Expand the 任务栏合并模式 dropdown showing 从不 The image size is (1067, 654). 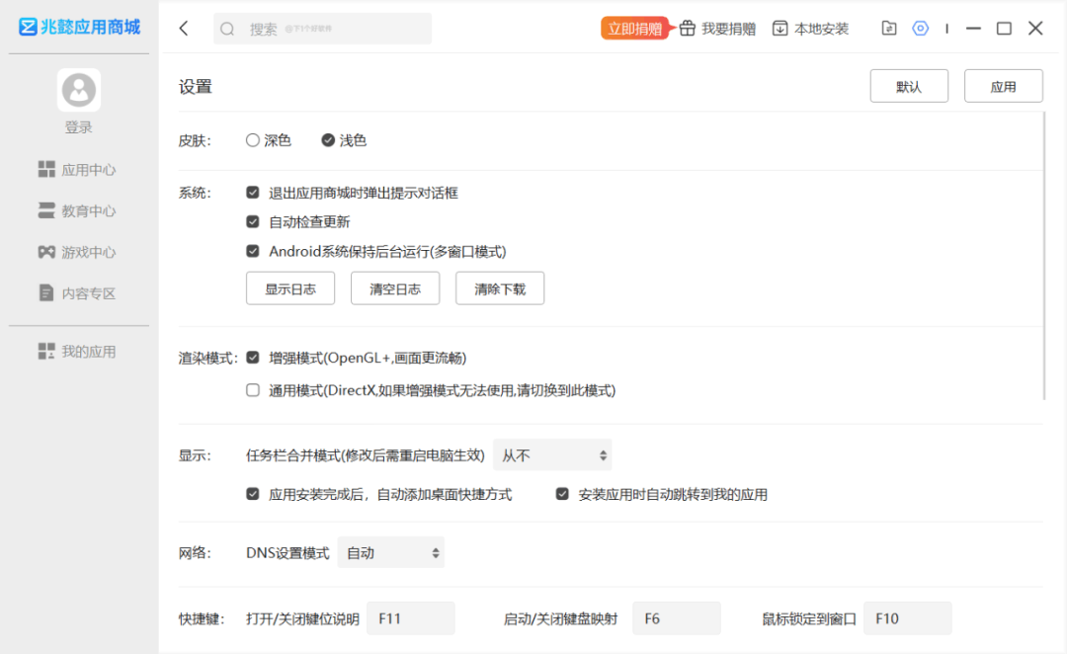pyautogui.click(x=552, y=455)
